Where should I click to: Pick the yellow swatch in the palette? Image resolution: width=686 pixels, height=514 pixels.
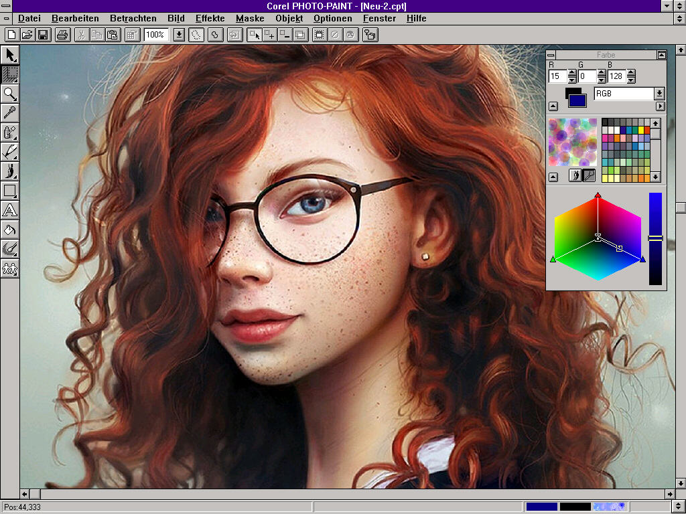coord(641,130)
